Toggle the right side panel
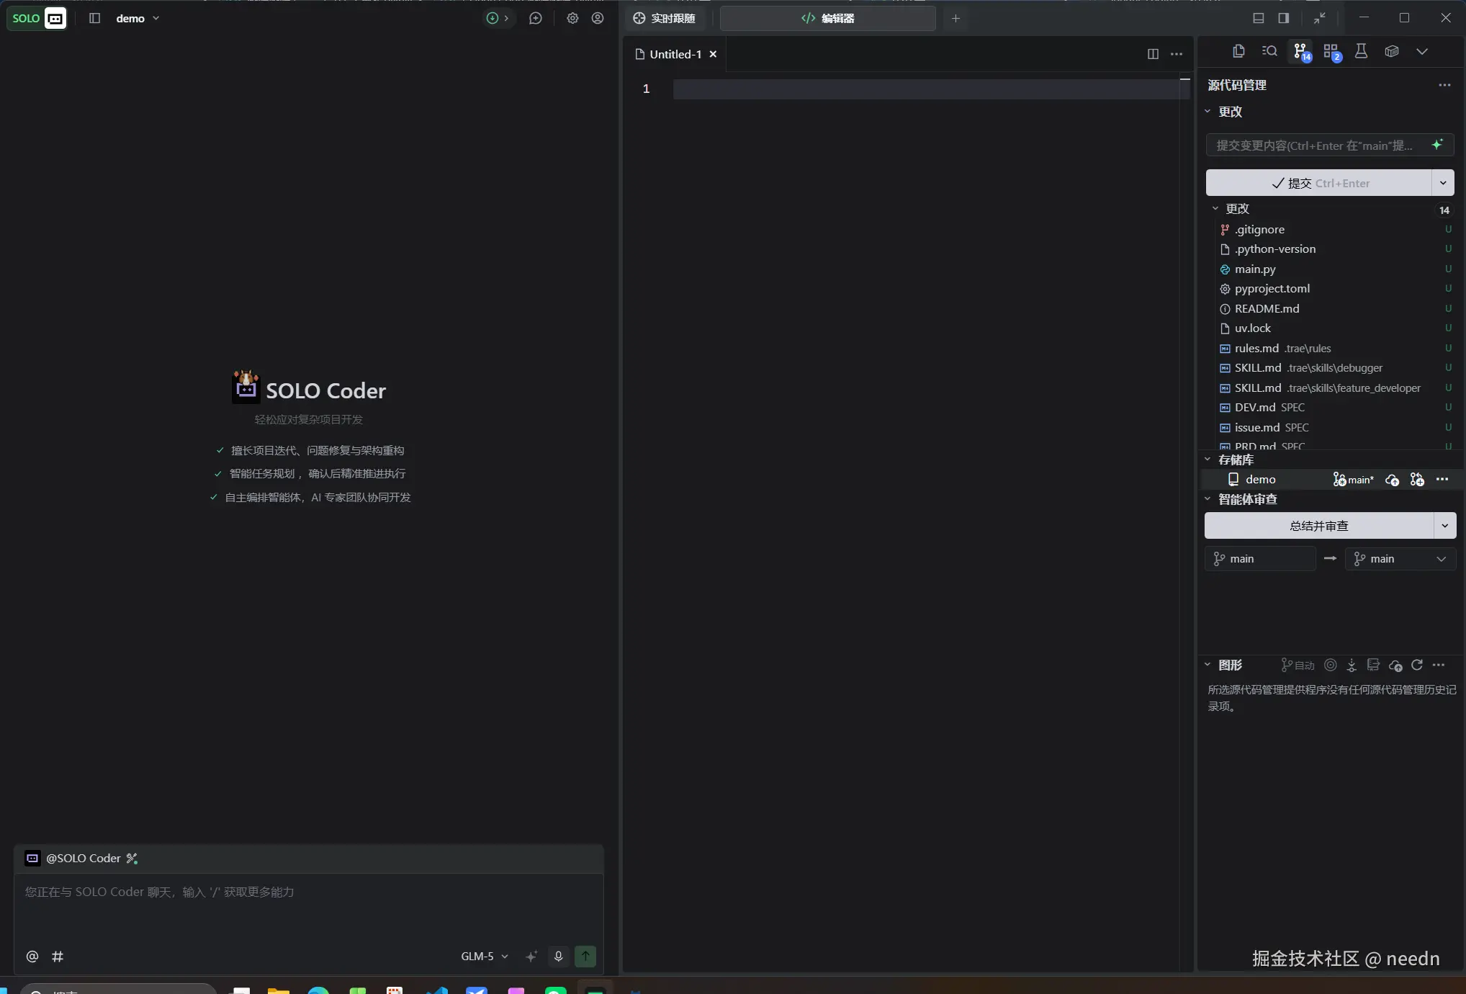The width and height of the screenshot is (1466, 994). click(x=1284, y=18)
